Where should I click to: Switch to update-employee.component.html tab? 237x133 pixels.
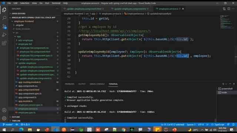(84, 9)
